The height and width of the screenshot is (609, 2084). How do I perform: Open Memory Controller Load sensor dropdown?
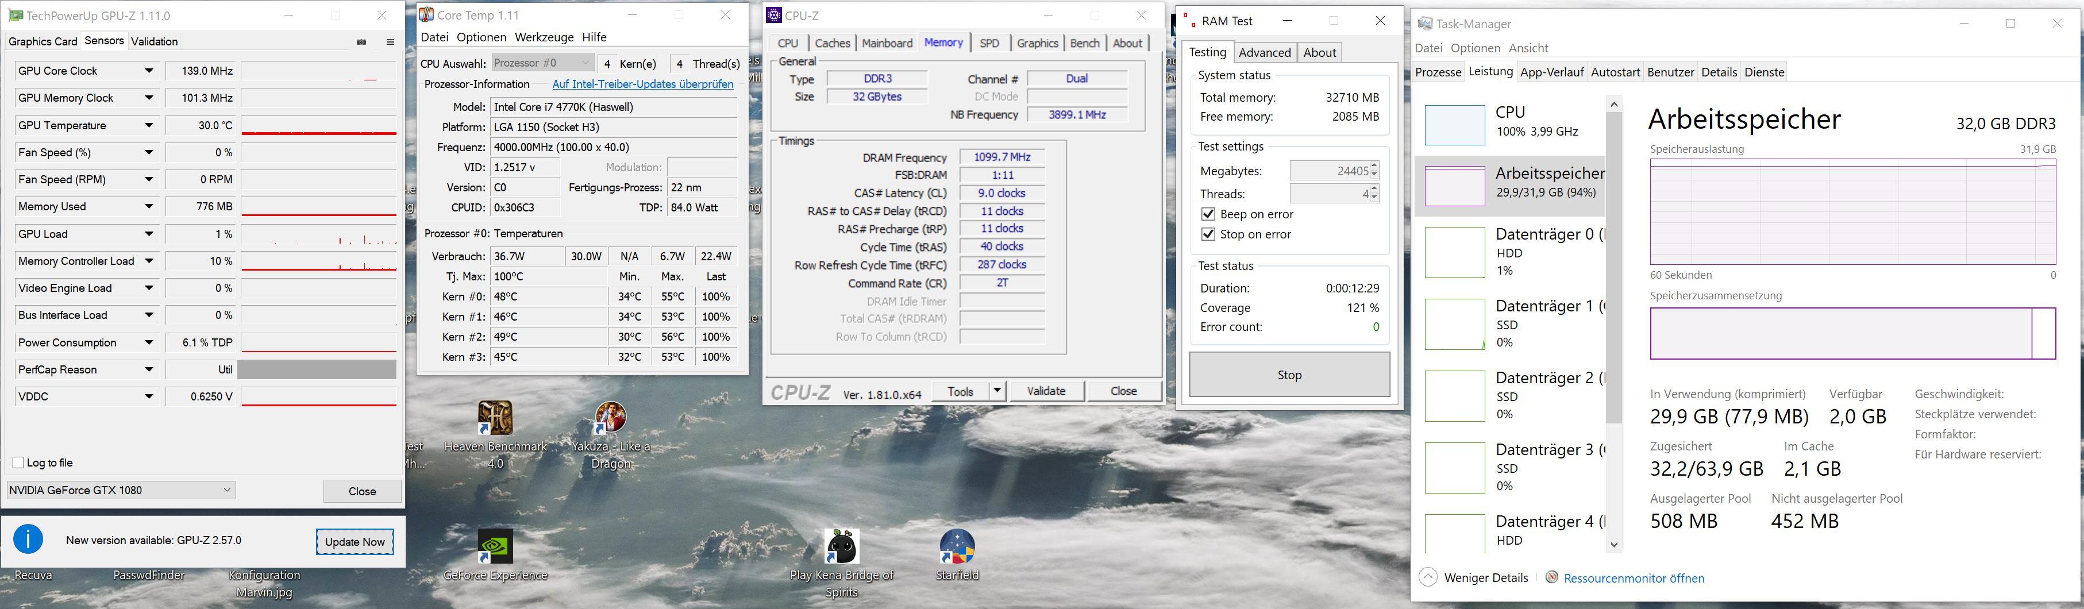(149, 261)
